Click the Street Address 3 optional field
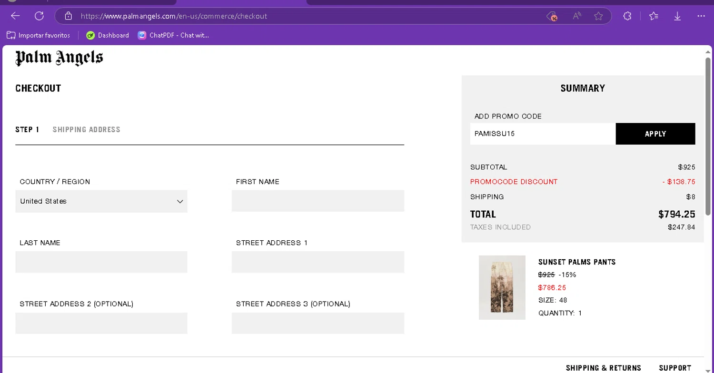Screen dimensions: 714x373 (x=318, y=323)
